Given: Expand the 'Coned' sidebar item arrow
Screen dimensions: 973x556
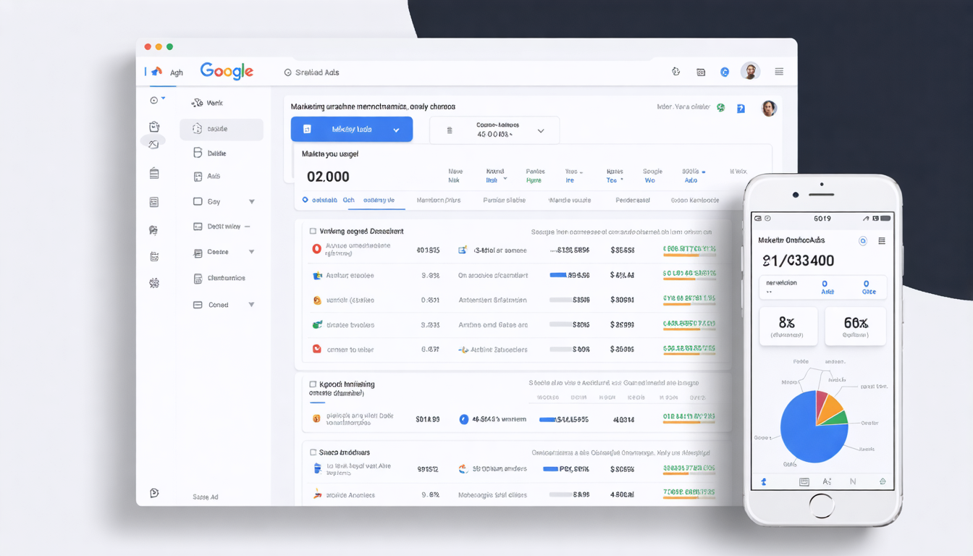Looking at the screenshot, I should [x=251, y=305].
